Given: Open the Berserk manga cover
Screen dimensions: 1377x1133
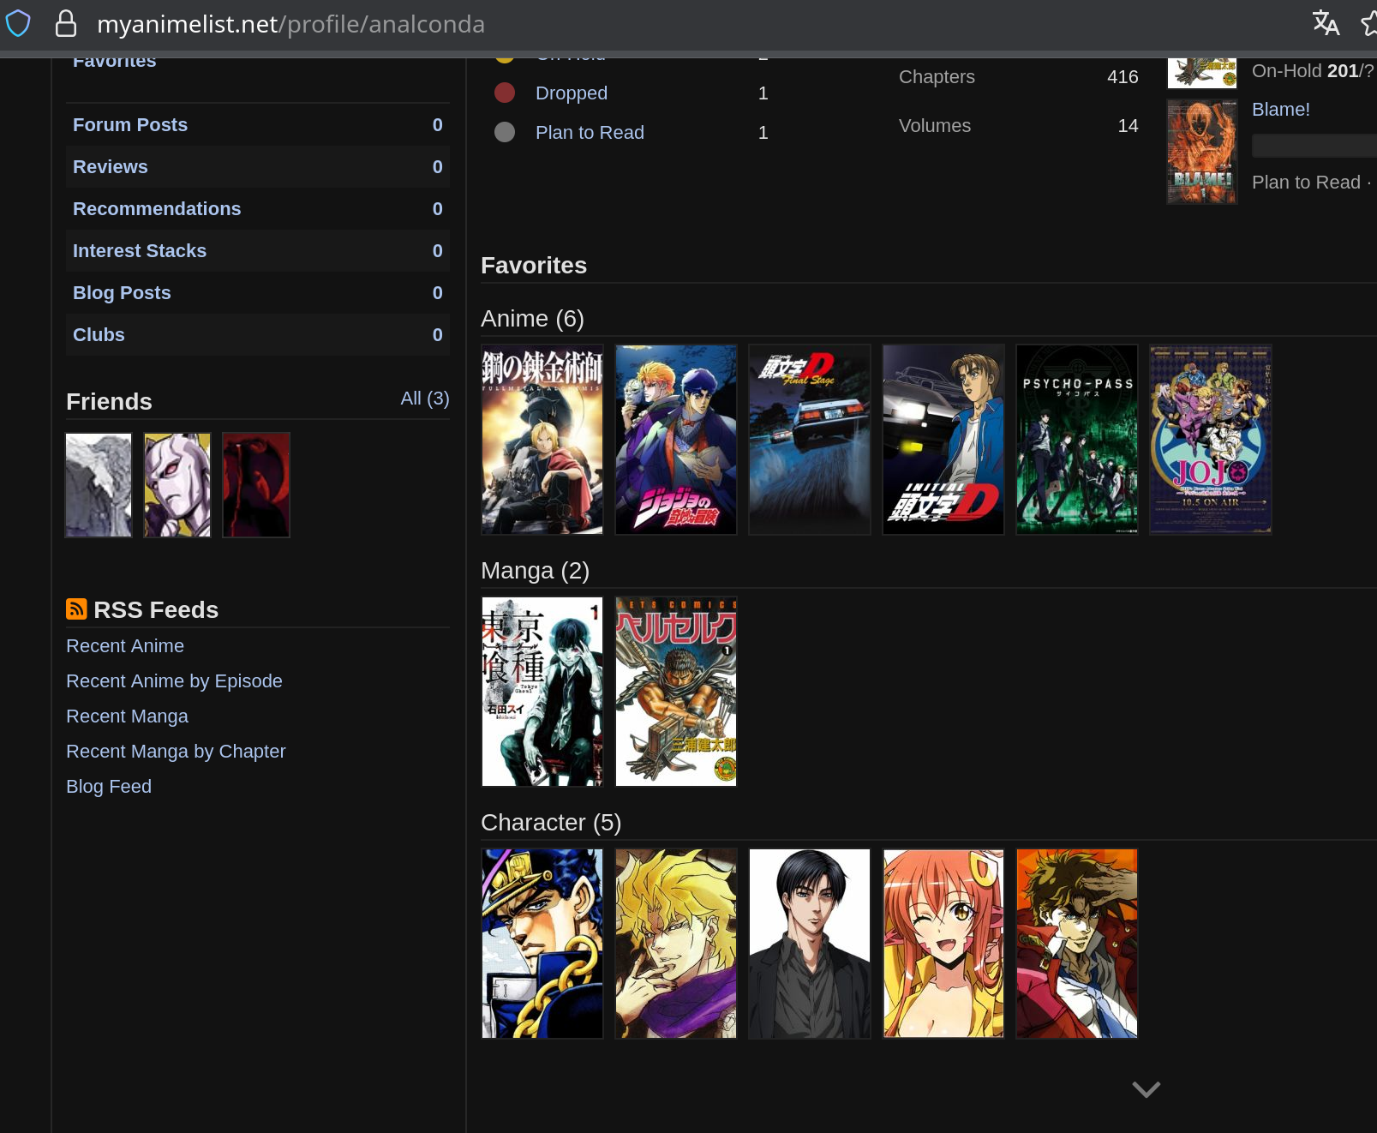Looking at the screenshot, I should (x=676, y=692).
